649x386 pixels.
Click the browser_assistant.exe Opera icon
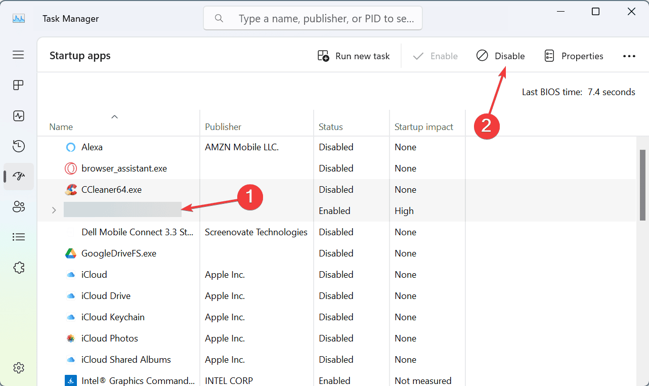point(71,168)
